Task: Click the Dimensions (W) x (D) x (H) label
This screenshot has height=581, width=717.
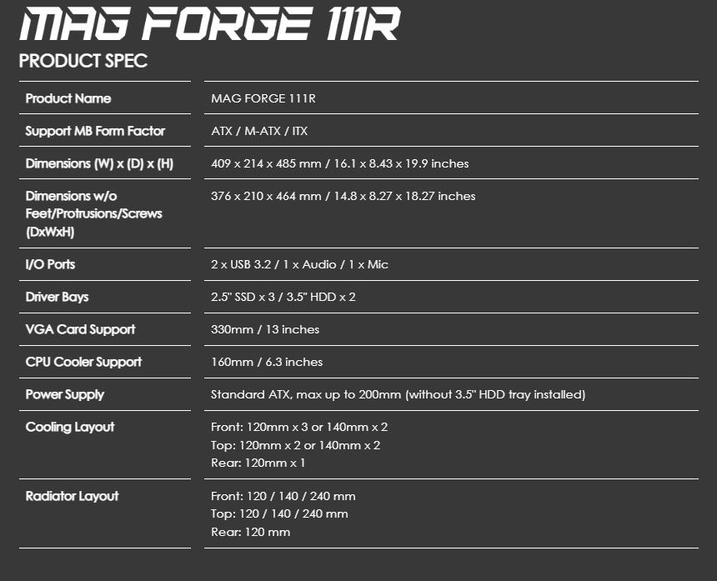Action: pos(99,163)
